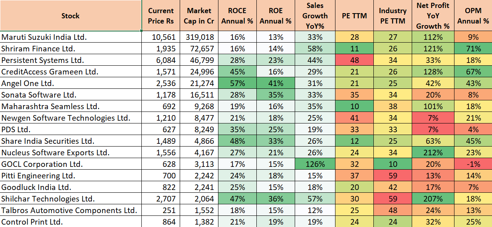Select the Industry PE TTM header
This screenshot has width=492, height=227.
[393, 16]
